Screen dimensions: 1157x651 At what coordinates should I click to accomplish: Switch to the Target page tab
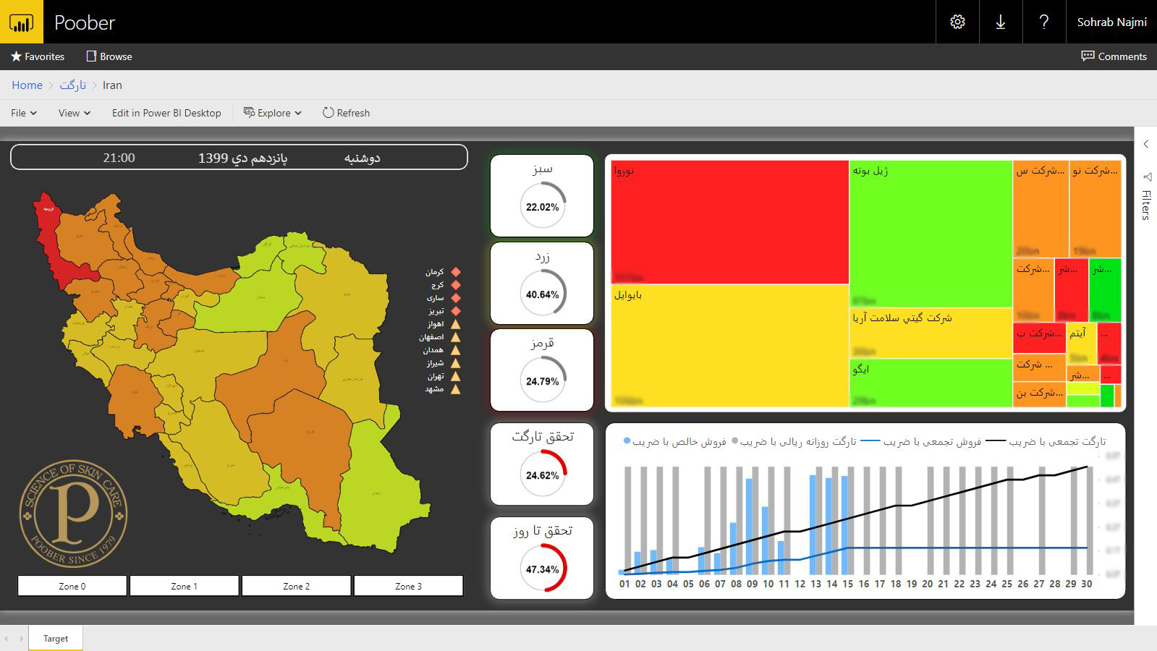pos(56,639)
